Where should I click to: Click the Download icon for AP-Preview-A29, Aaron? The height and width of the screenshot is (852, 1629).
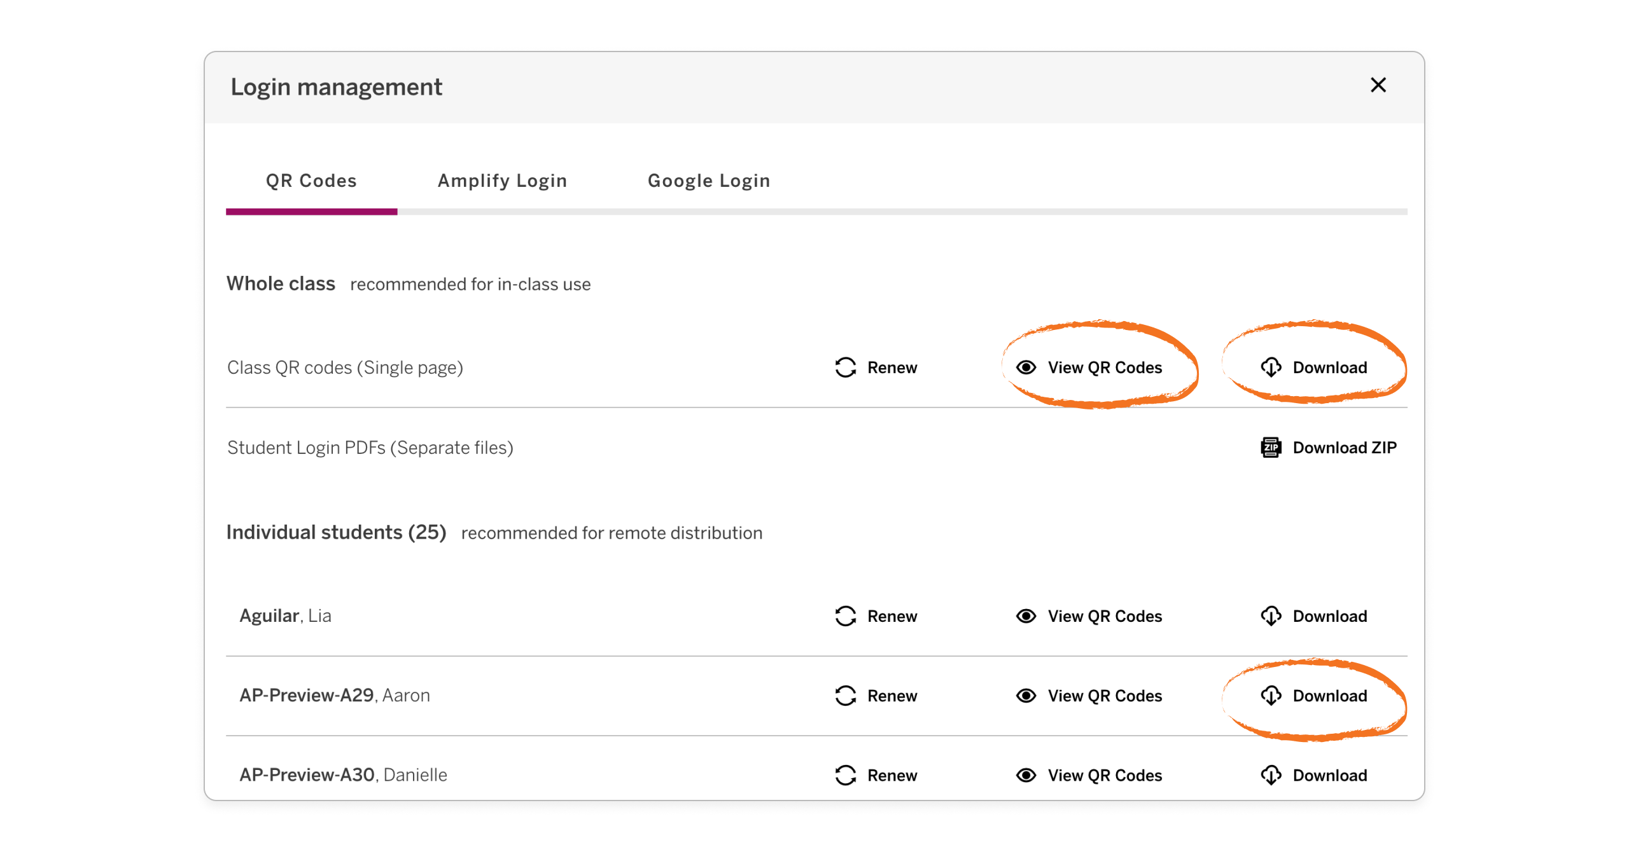click(1271, 696)
